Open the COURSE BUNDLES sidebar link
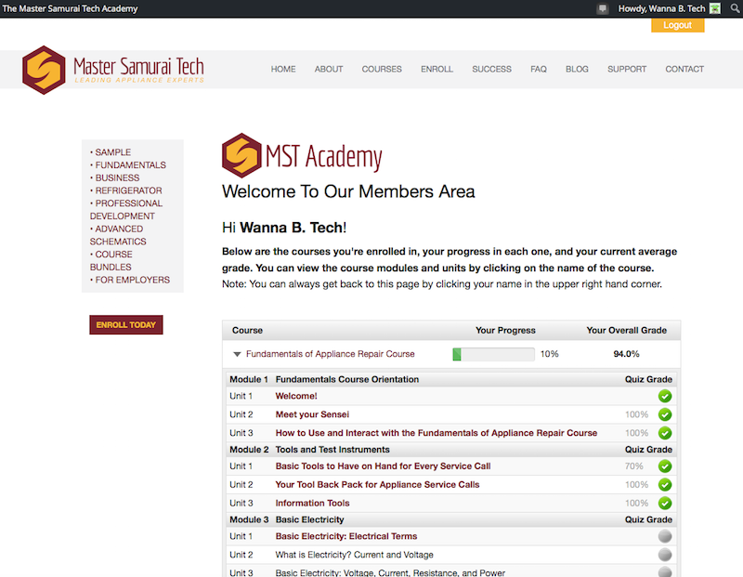The width and height of the screenshot is (743, 577). coord(111,261)
